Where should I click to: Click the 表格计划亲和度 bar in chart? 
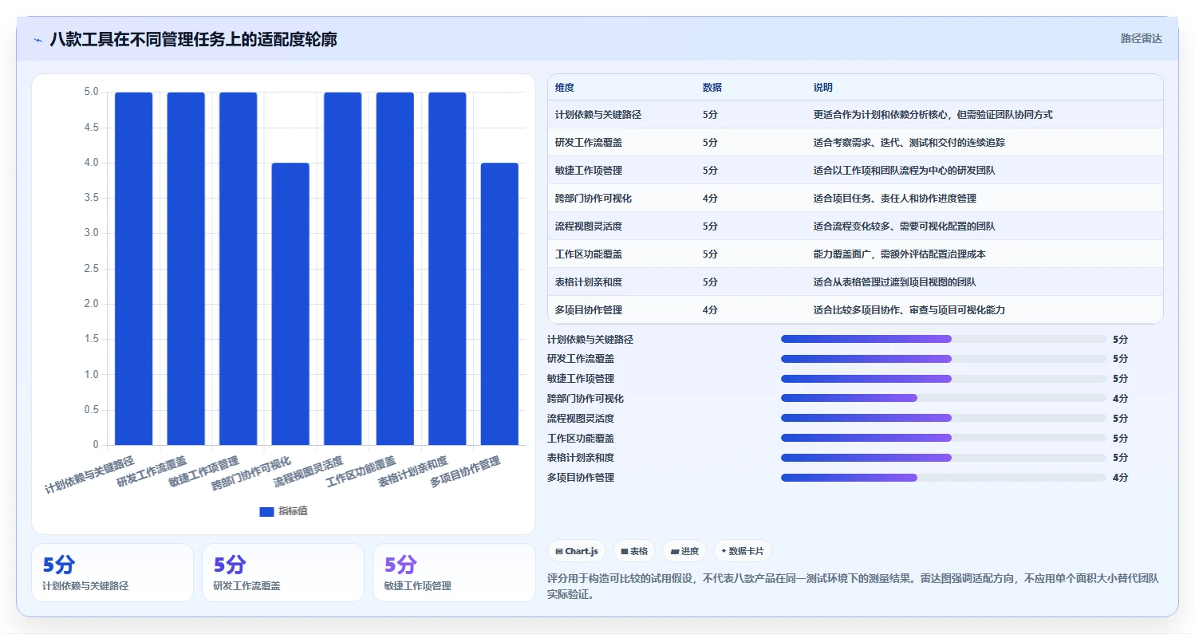pyautogui.click(x=448, y=269)
